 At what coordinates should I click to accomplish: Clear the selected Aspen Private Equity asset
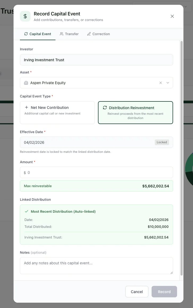pos(161,83)
